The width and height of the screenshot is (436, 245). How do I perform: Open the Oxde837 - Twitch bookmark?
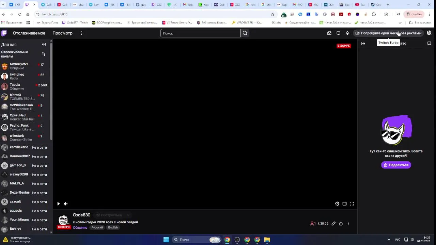75,23
